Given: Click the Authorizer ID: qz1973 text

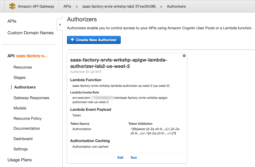Looking at the screenshot, I should point(86,72).
